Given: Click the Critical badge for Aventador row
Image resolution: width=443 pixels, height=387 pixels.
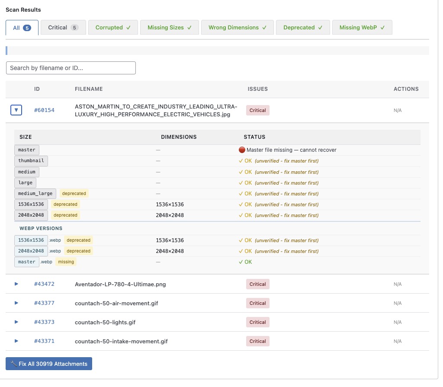Looking at the screenshot, I should pyautogui.click(x=257, y=284).
